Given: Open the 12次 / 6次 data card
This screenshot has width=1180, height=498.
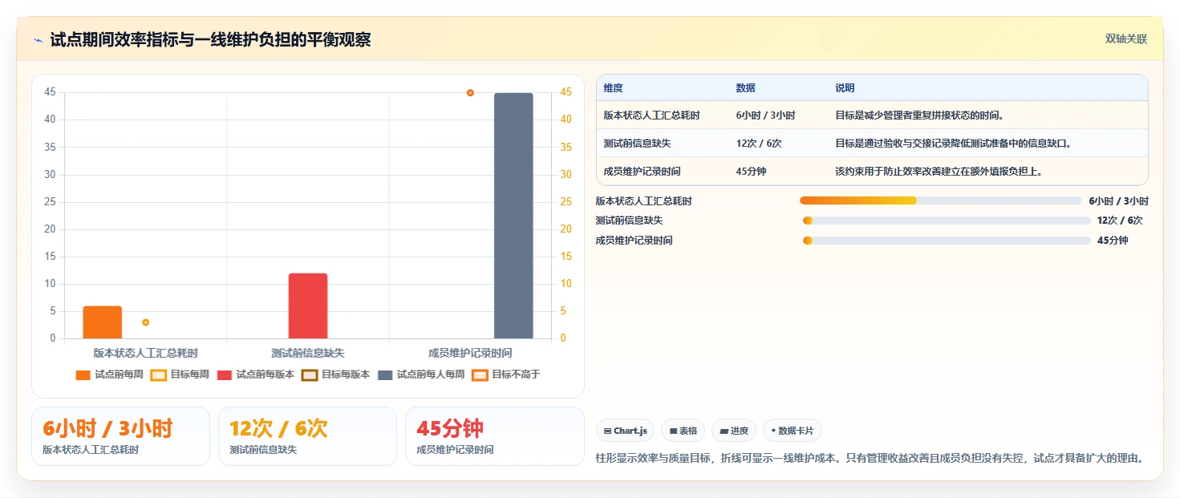Looking at the screenshot, I should coord(307,436).
